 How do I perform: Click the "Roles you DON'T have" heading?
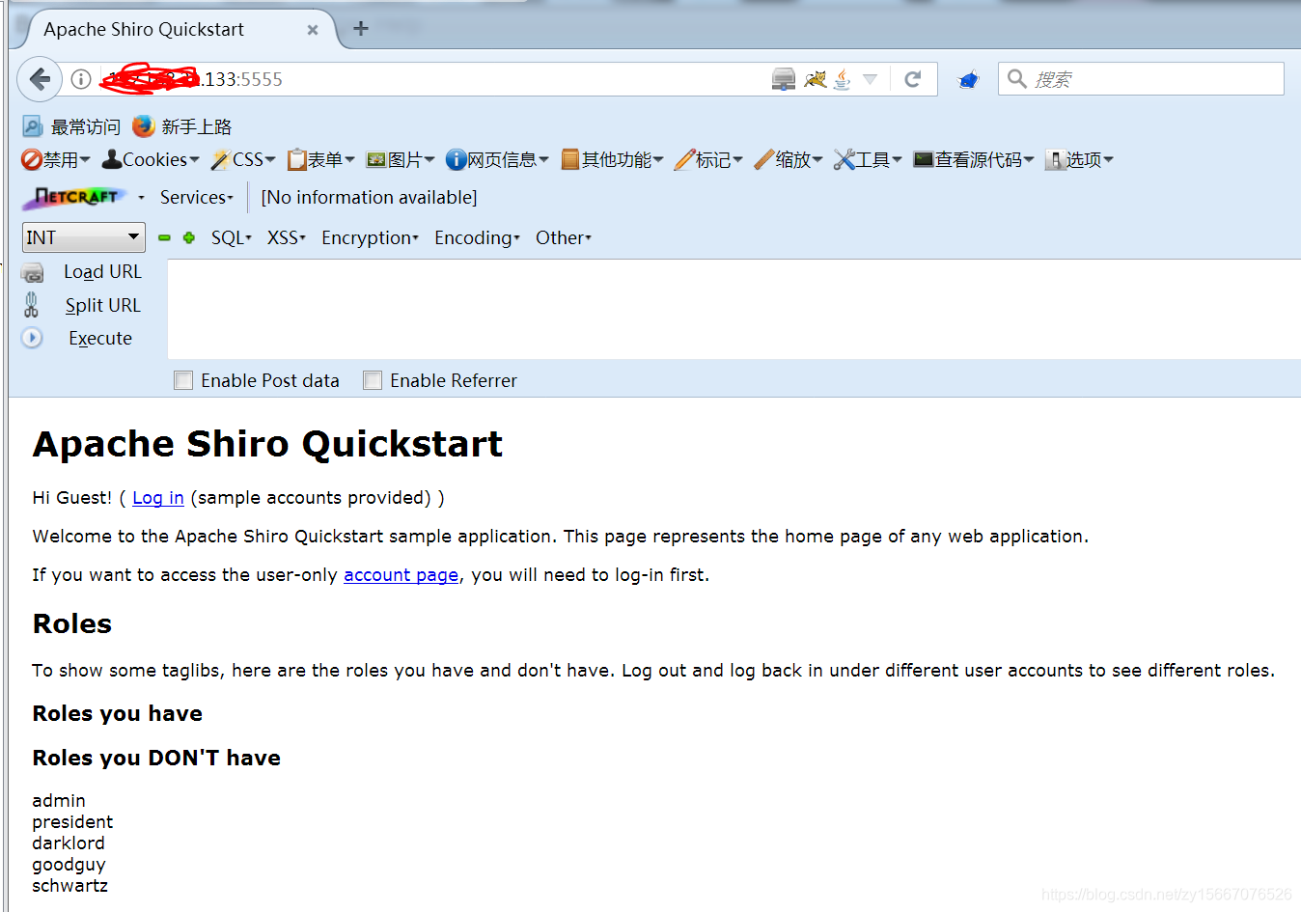156,758
